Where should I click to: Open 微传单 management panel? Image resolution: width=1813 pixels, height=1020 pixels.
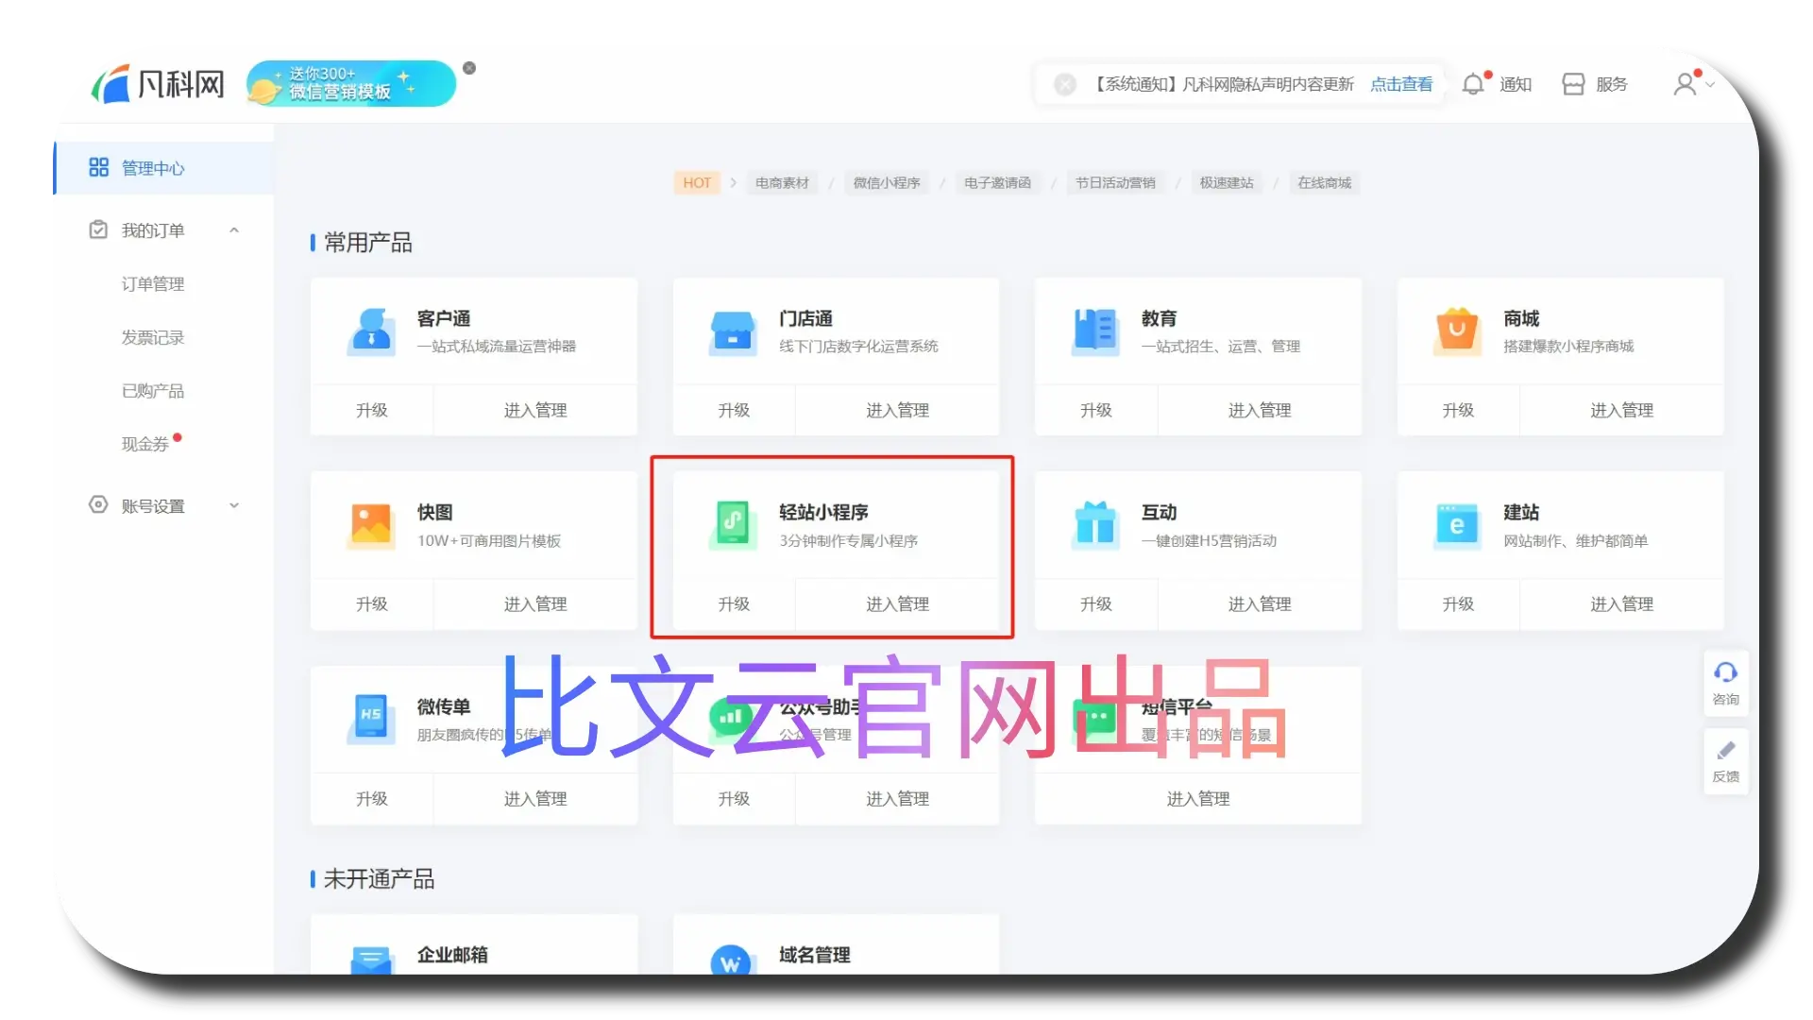click(x=535, y=798)
